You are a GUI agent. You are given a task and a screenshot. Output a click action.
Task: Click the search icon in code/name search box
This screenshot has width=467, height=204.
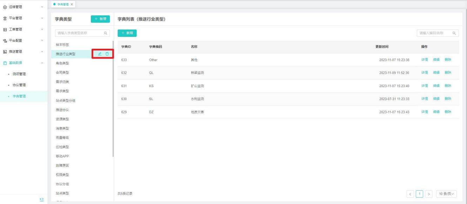tap(454, 33)
